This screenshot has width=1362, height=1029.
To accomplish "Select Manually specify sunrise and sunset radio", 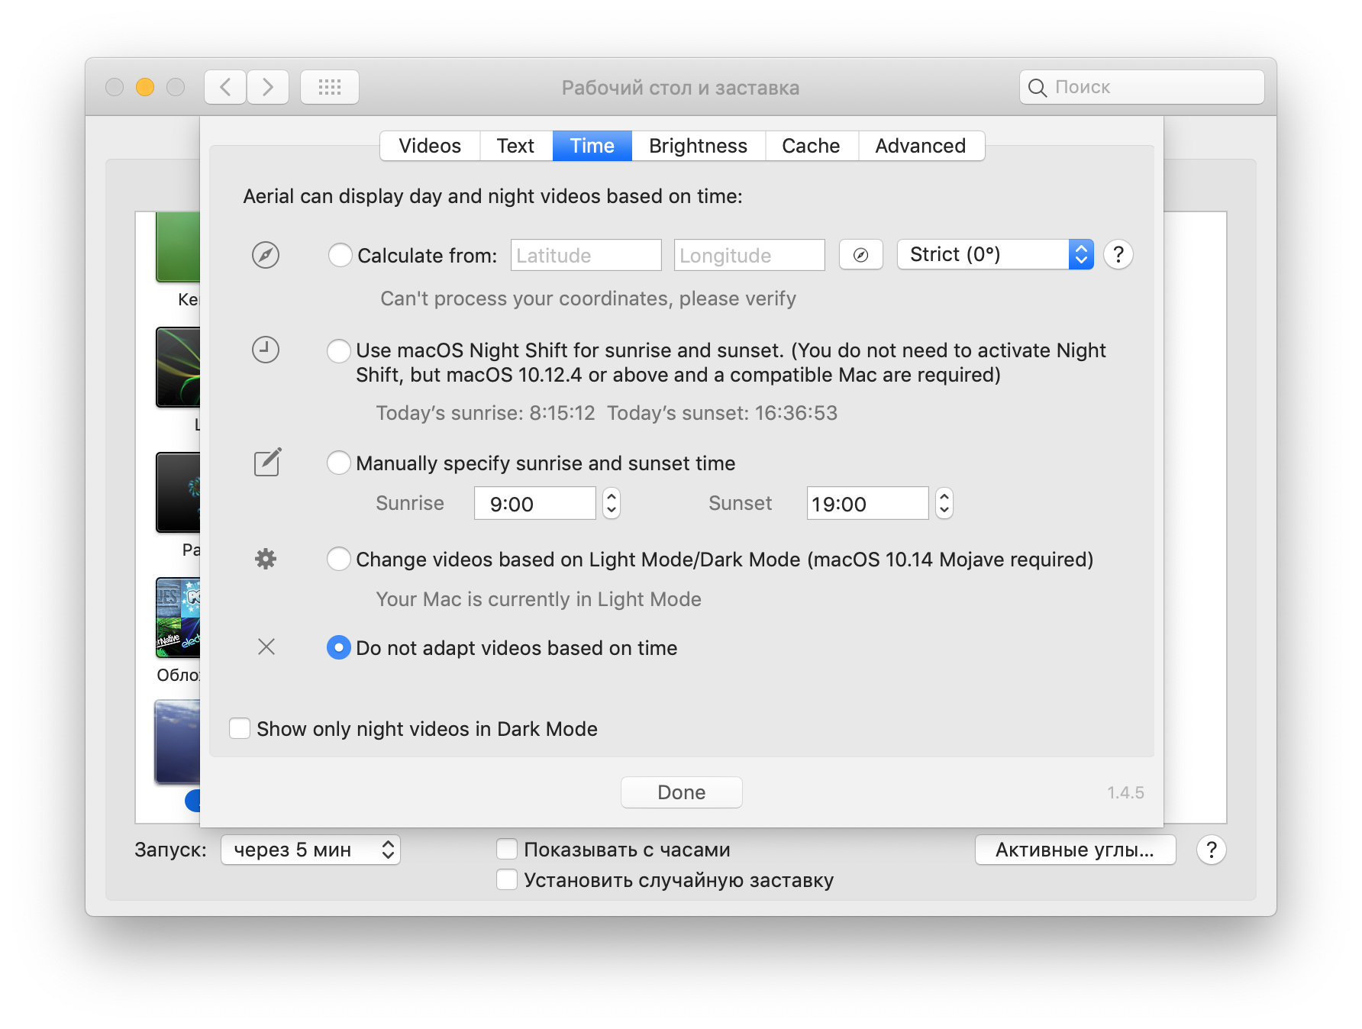I will pos(339,463).
